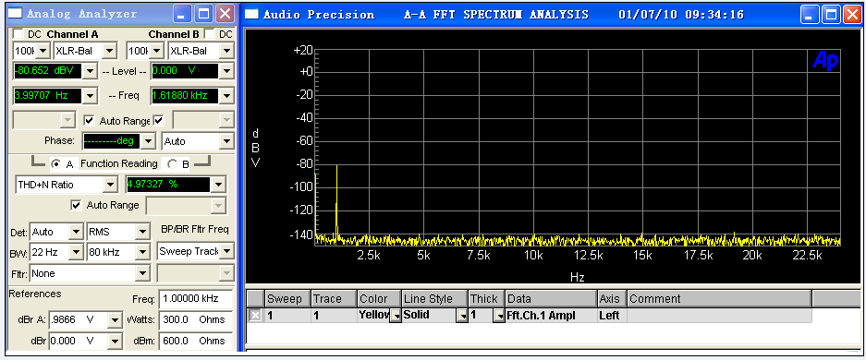Open Phase units dropdown
This screenshot has width=866, height=360.
[x=148, y=141]
